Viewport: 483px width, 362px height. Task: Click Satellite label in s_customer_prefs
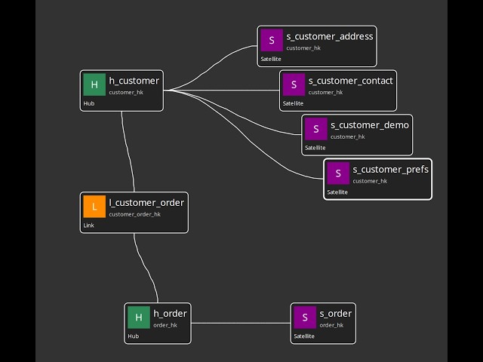(x=337, y=192)
